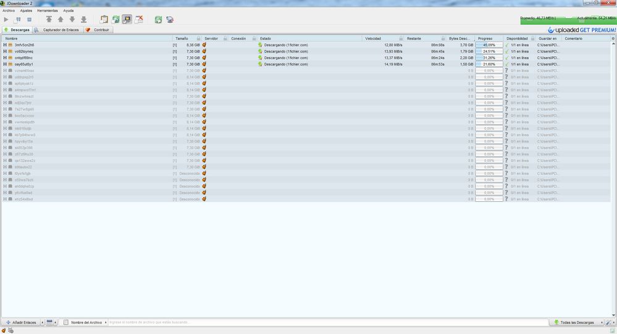Pause all downloads with the pause icon
Image resolution: width=617 pixels, height=334 pixels.
pos(17,20)
